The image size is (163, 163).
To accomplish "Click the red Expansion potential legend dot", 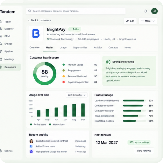I will click(64, 82).
